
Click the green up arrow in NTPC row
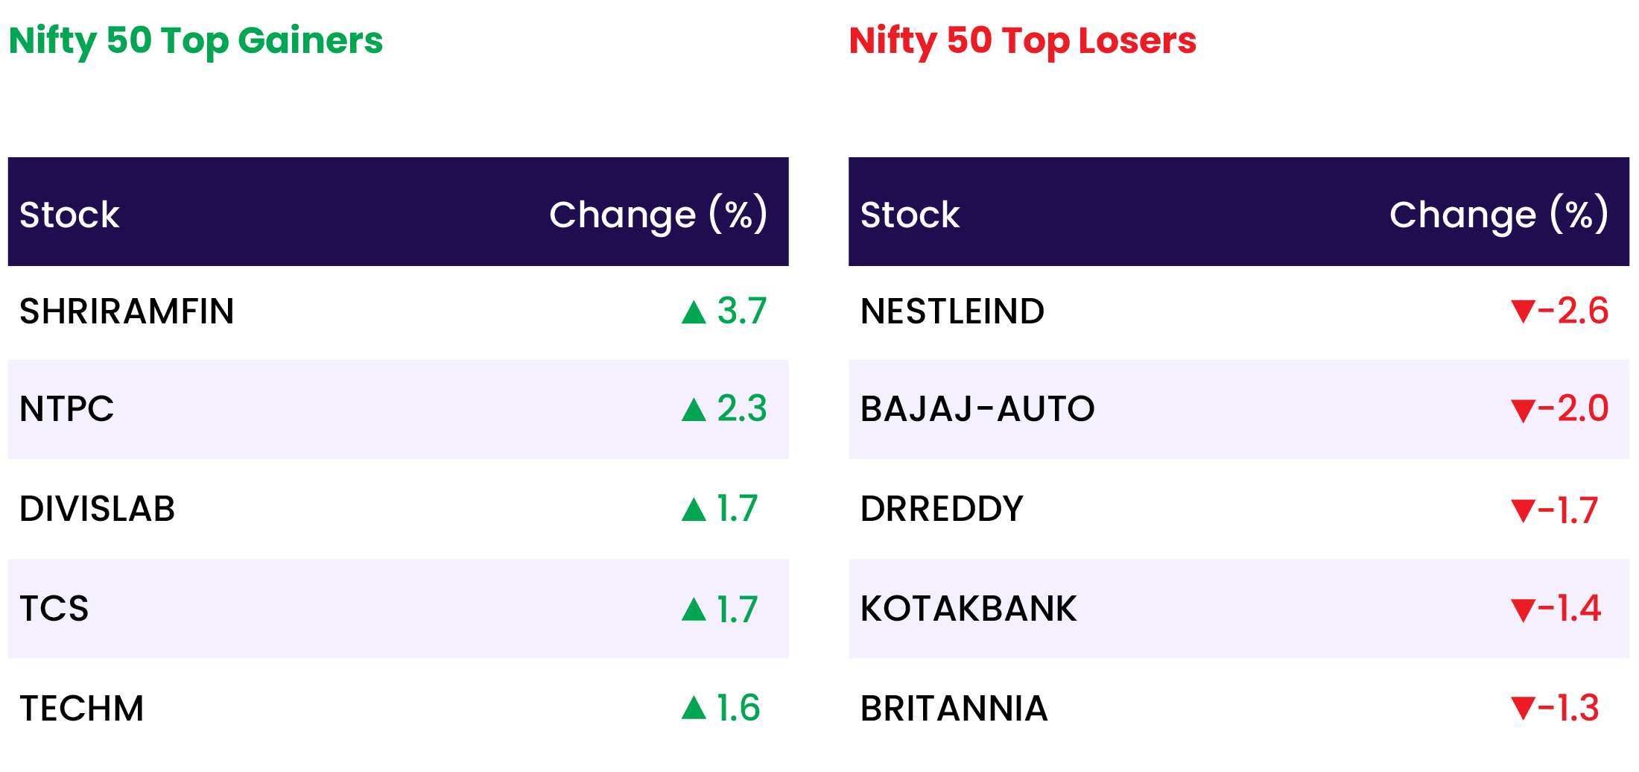click(x=694, y=410)
